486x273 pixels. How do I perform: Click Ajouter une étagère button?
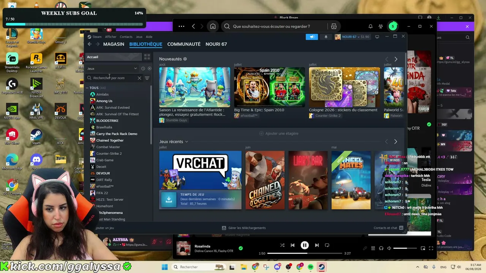(279, 133)
